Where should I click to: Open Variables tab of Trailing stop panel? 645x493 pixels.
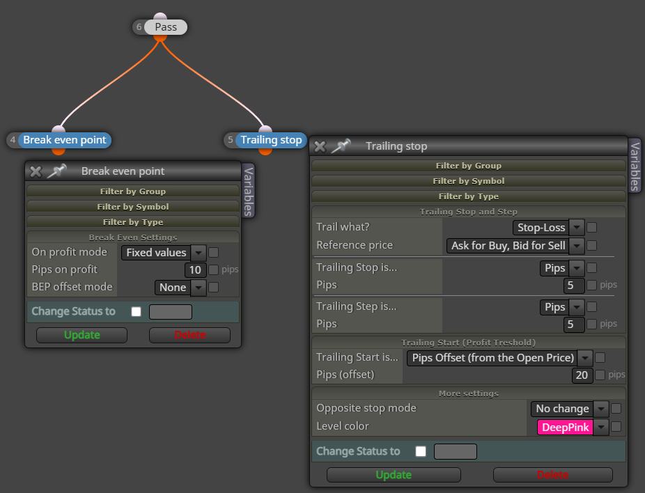(x=635, y=165)
